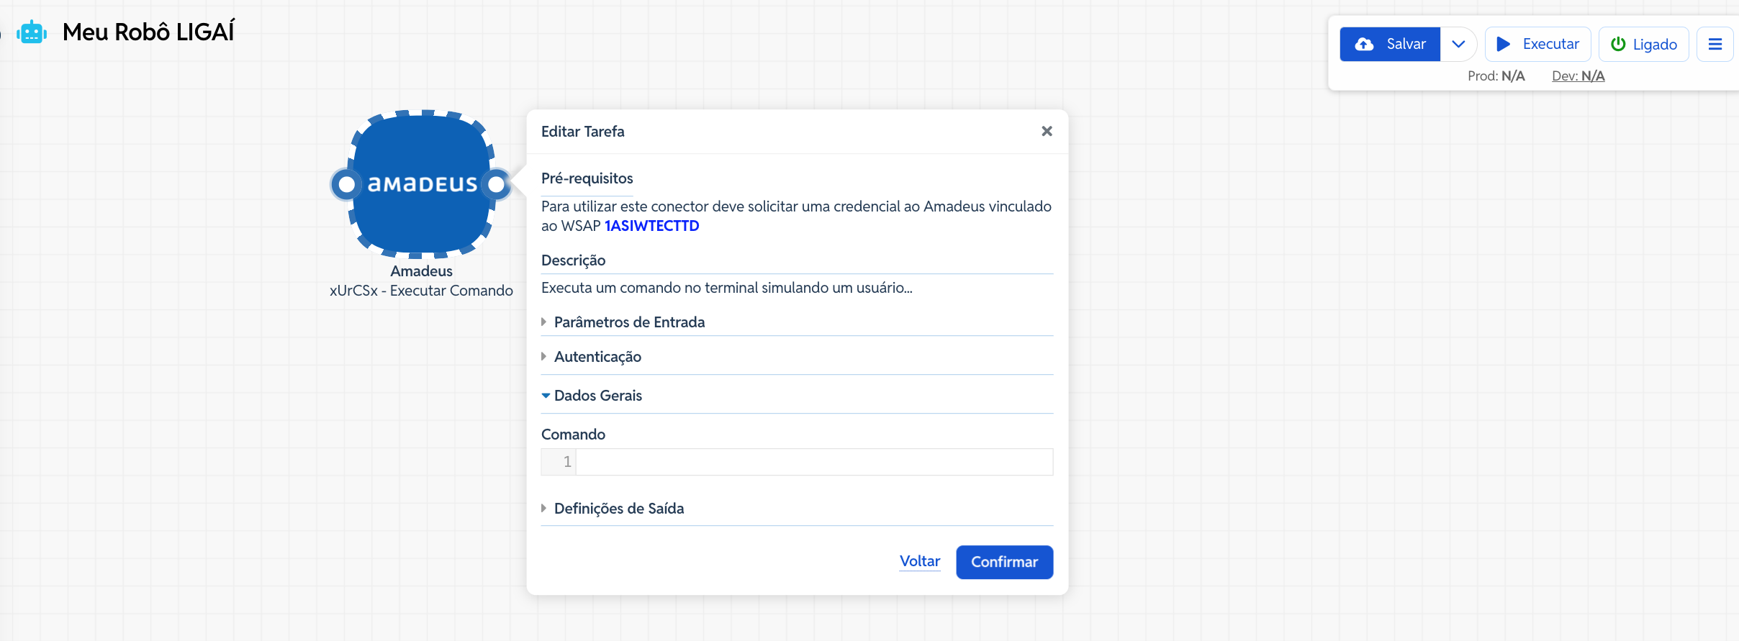The width and height of the screenshot is (1739, 641).
Task: Click the Dev: N/A link
Action: [1578, 76]
